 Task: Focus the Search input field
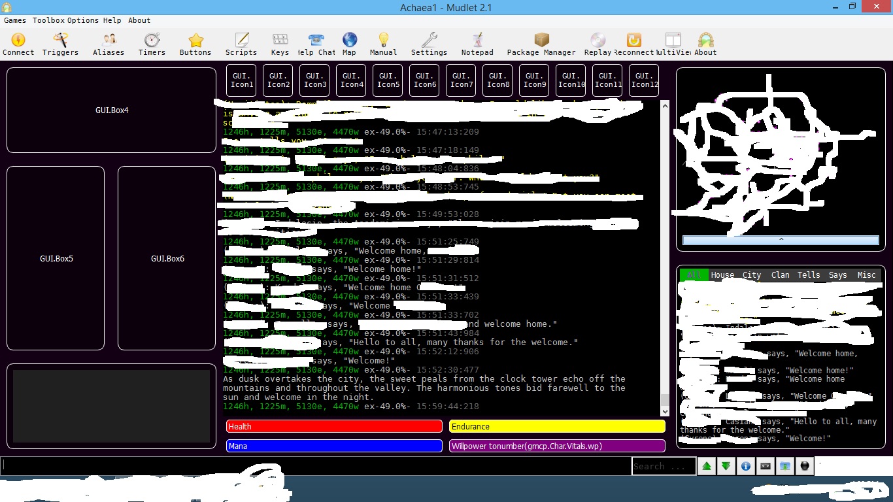click(x=664, y=466)
